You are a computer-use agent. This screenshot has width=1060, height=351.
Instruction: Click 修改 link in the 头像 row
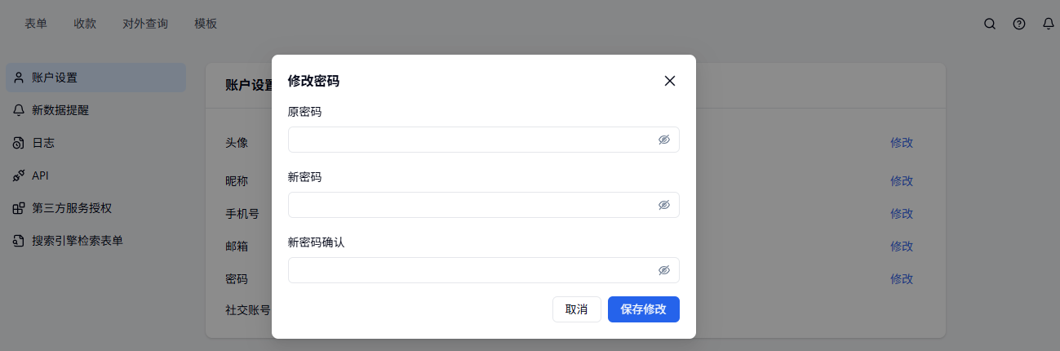point(902,143)
